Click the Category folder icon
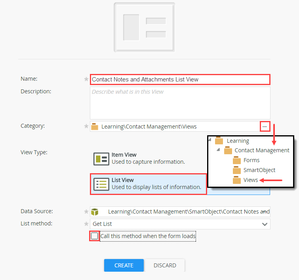 [x=95, y=127]
